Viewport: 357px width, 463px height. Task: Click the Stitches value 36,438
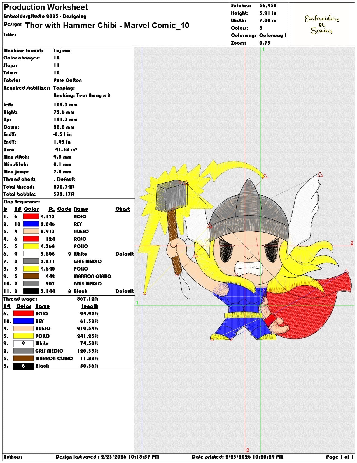268,6
